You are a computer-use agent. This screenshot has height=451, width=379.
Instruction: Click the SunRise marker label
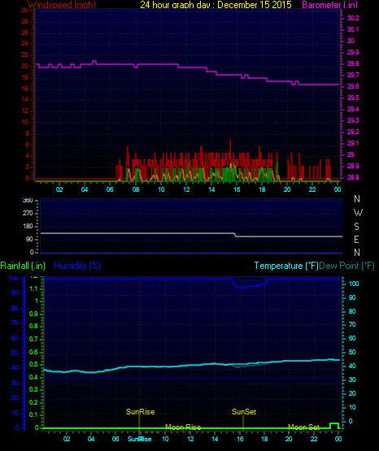tap(140, 412)
